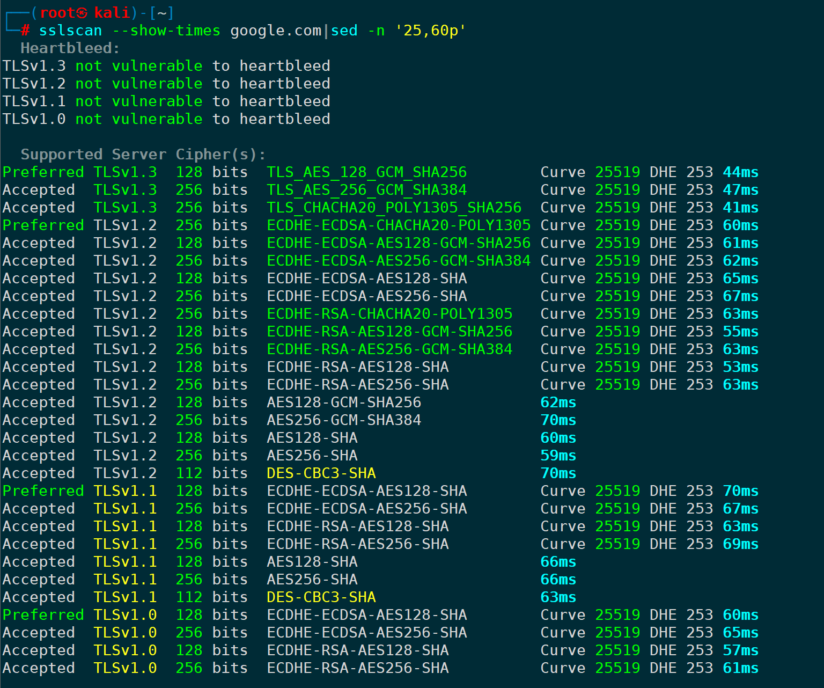This screenshot has height=688, width=824.
Task: Click the '53ms' timing value
Action: pyautogui.click(x=741, y=367)
